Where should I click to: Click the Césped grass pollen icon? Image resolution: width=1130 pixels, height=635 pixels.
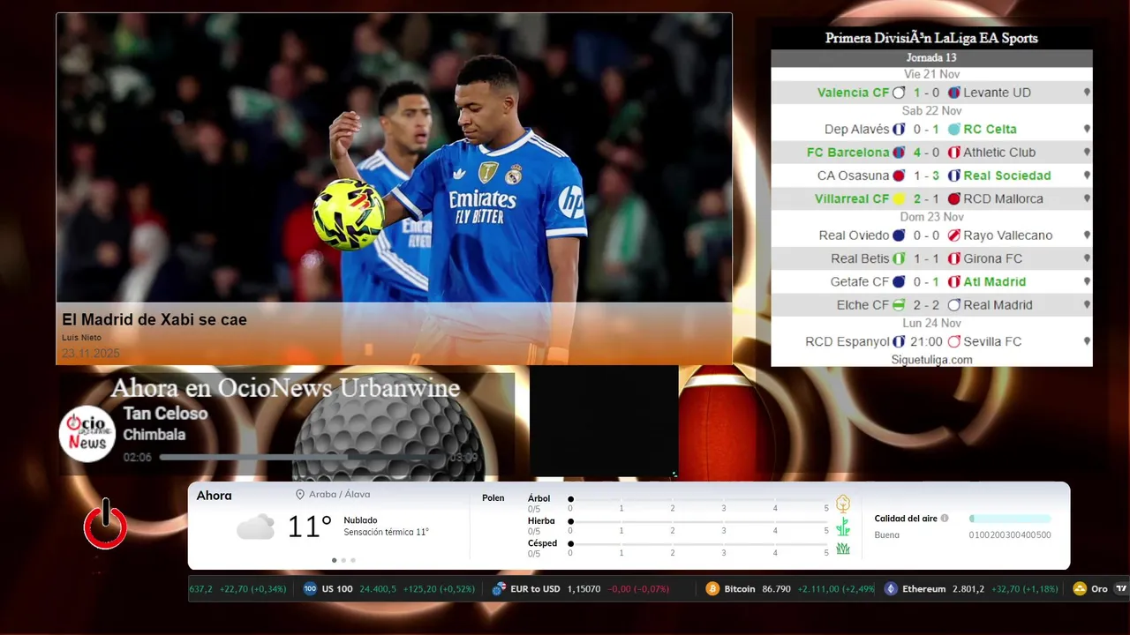tap(843, 549)
